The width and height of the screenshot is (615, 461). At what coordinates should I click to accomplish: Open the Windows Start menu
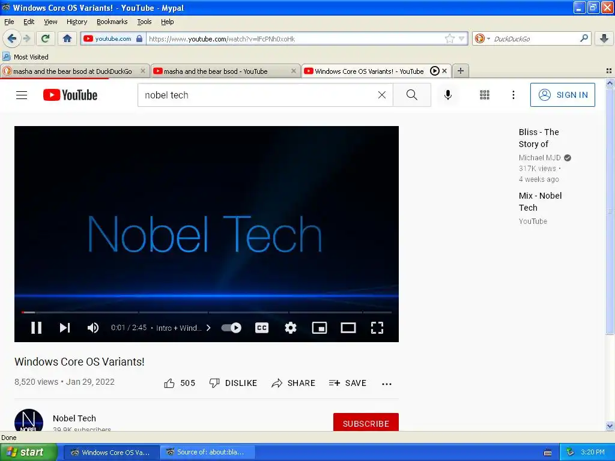pyautogui.click(x=29, y=452)
